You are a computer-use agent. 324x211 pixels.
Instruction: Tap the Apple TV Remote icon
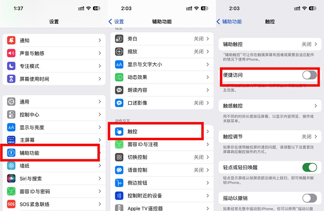119,208
